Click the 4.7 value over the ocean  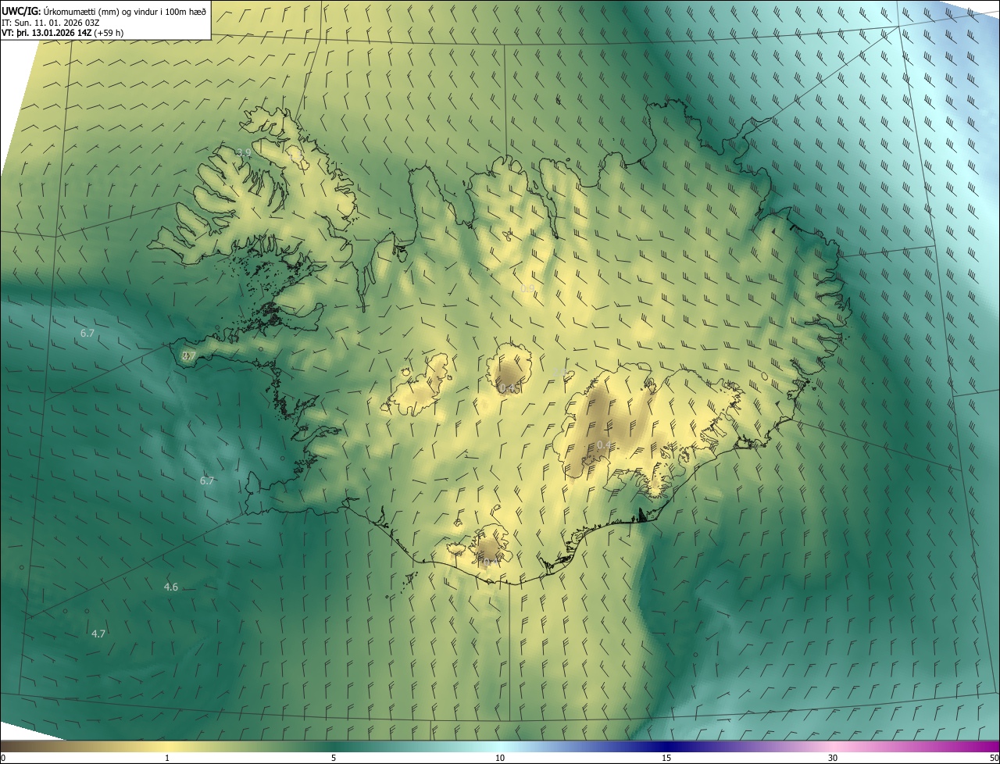pyautogui.click(x=98, y=634)
